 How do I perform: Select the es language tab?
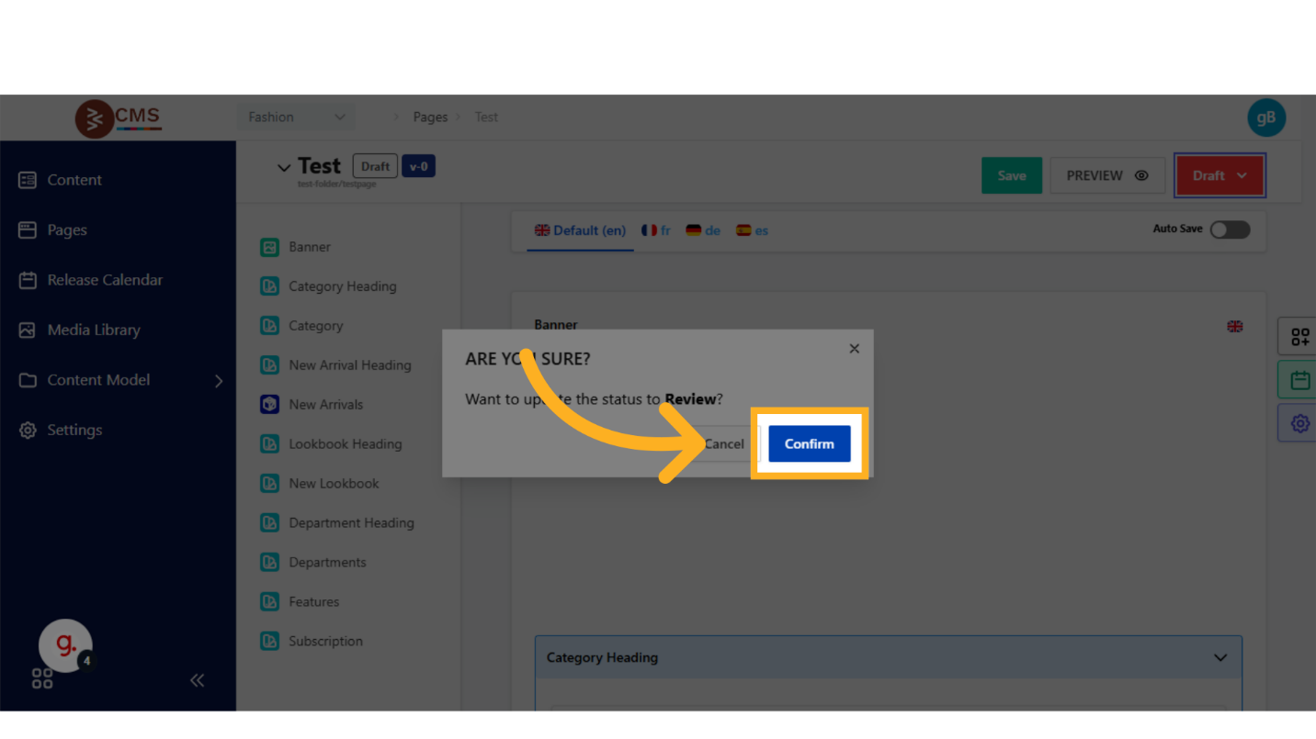[x=752, y=230]
